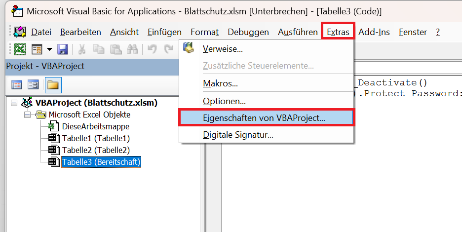
Task: Open the Bearbeiten menu
Action: 80,32
